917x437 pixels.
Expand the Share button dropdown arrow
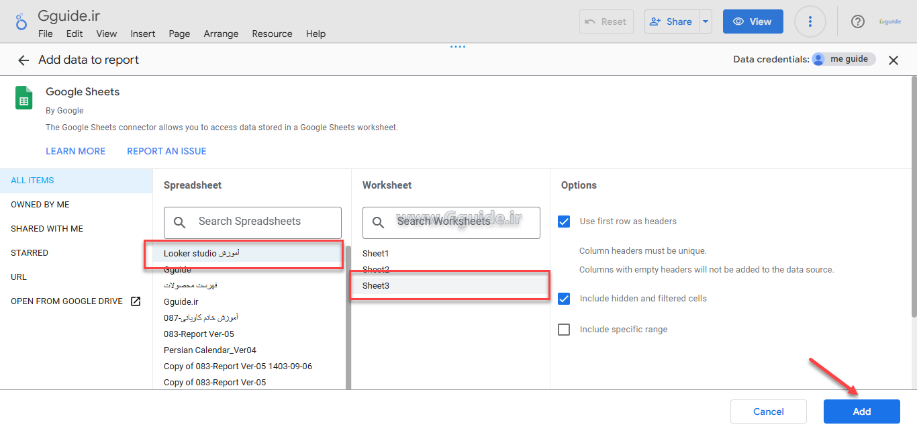click(705, 21)
